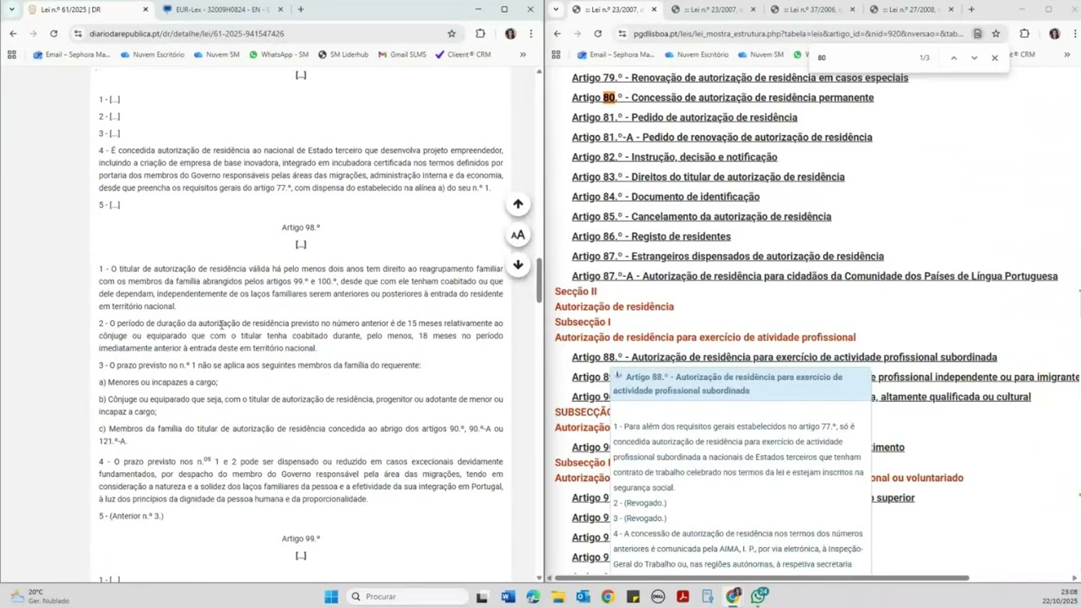1081x608 pixels.
Task: Open 'Artigo 82.º - Instrução, decisão e notificação'
Action: coord(674,157)
